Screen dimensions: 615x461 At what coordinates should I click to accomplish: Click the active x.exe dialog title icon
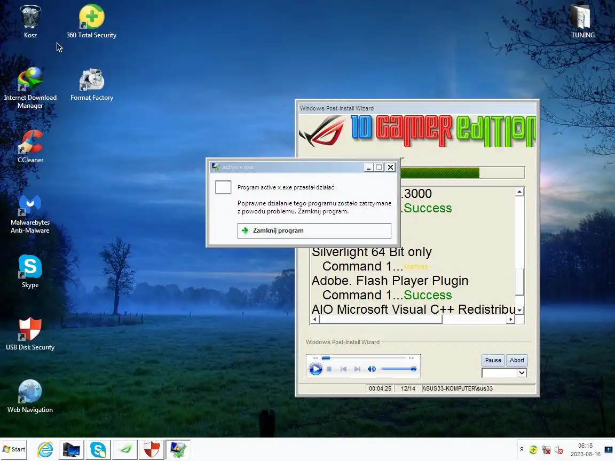[215, 167]
